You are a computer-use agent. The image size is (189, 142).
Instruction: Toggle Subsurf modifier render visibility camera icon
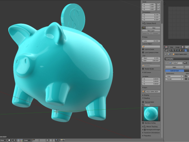[185, 63]
